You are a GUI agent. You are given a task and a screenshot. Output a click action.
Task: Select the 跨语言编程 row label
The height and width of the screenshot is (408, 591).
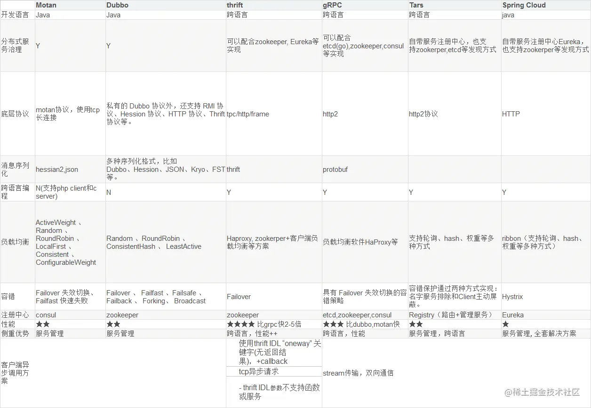pyautogui.click(x=15, y=192)
